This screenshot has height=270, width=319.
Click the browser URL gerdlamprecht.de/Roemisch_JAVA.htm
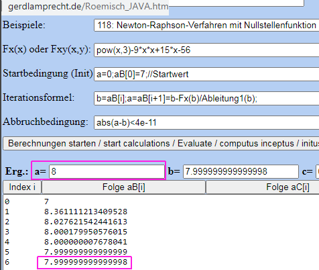pos(88,6)
